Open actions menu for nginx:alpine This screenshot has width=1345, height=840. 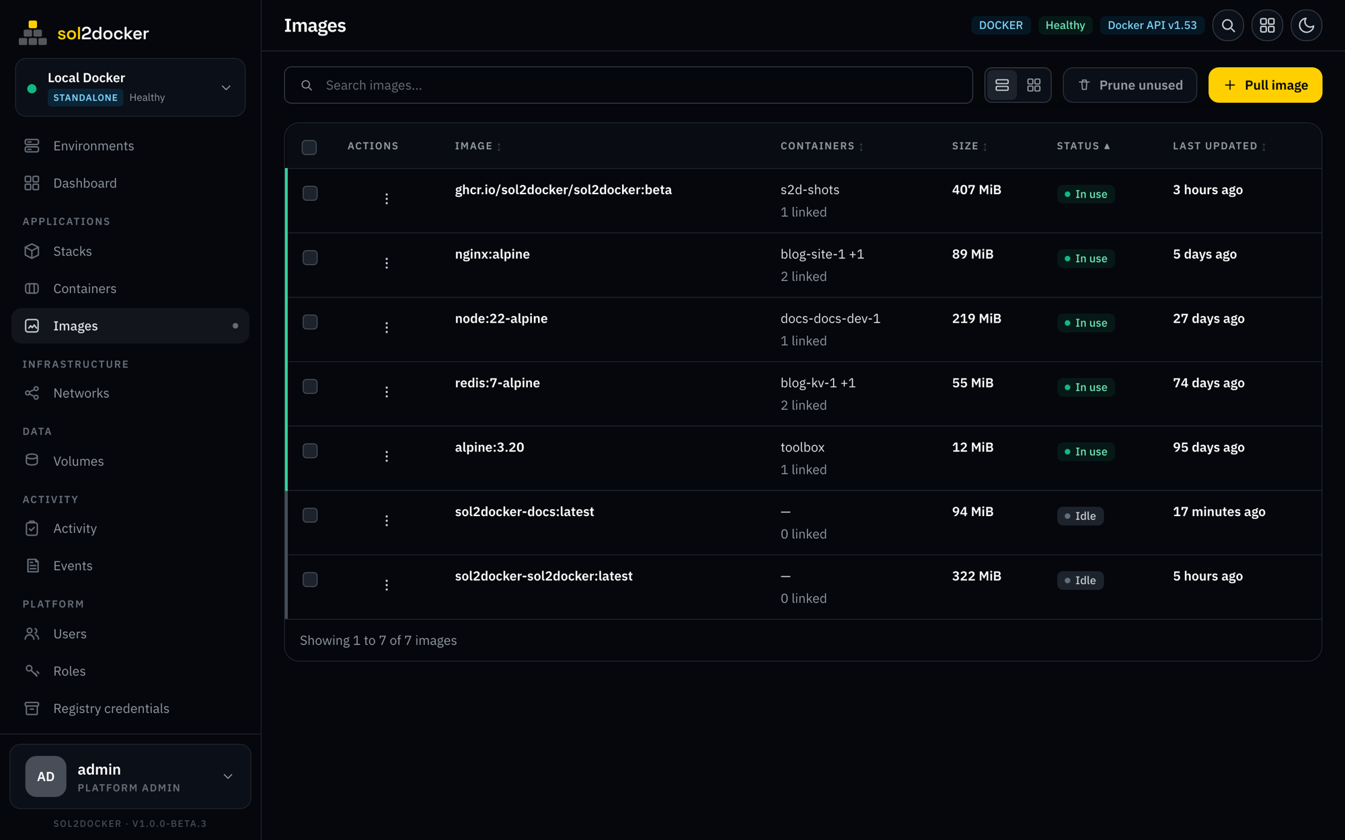pos(387,263)
